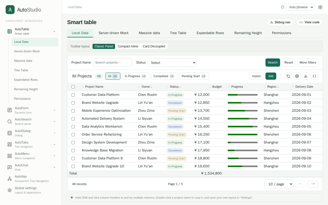Open the Status Select dropdown
Viewport: 328px width, 205px height.
click(172, 63)
